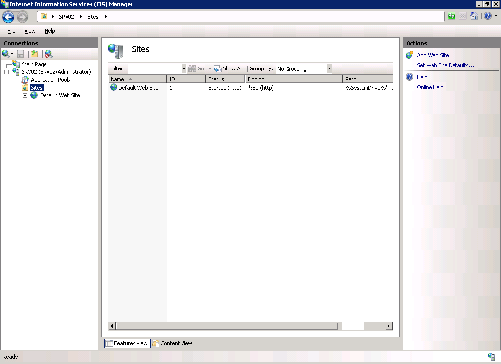Screen dimensions: 501x364
Task: Click the Stop icon next to Refresh
Action: click(x=462, y=16)
